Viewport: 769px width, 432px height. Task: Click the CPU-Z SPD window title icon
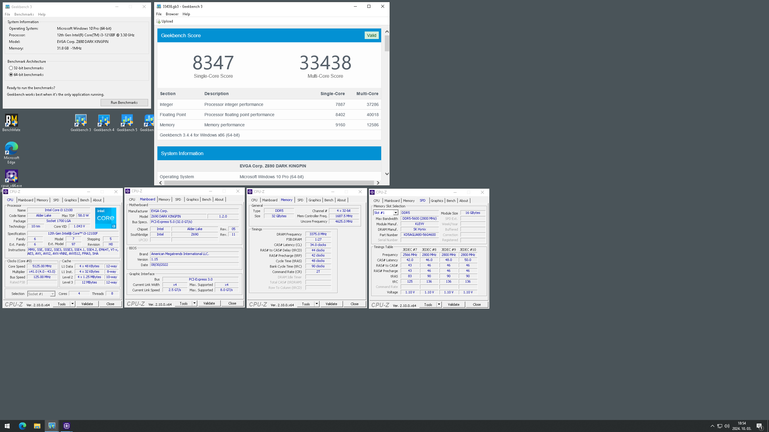(x=372, y=192)
